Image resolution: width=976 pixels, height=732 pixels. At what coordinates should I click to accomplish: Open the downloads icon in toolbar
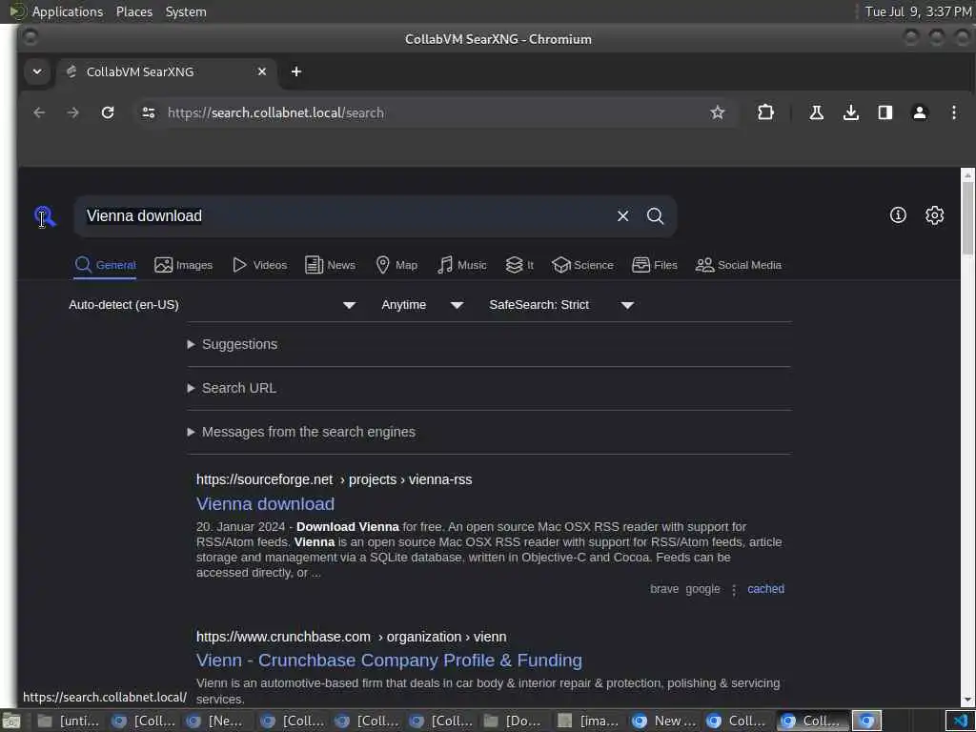pyautogui.click(x=850, y=112)
